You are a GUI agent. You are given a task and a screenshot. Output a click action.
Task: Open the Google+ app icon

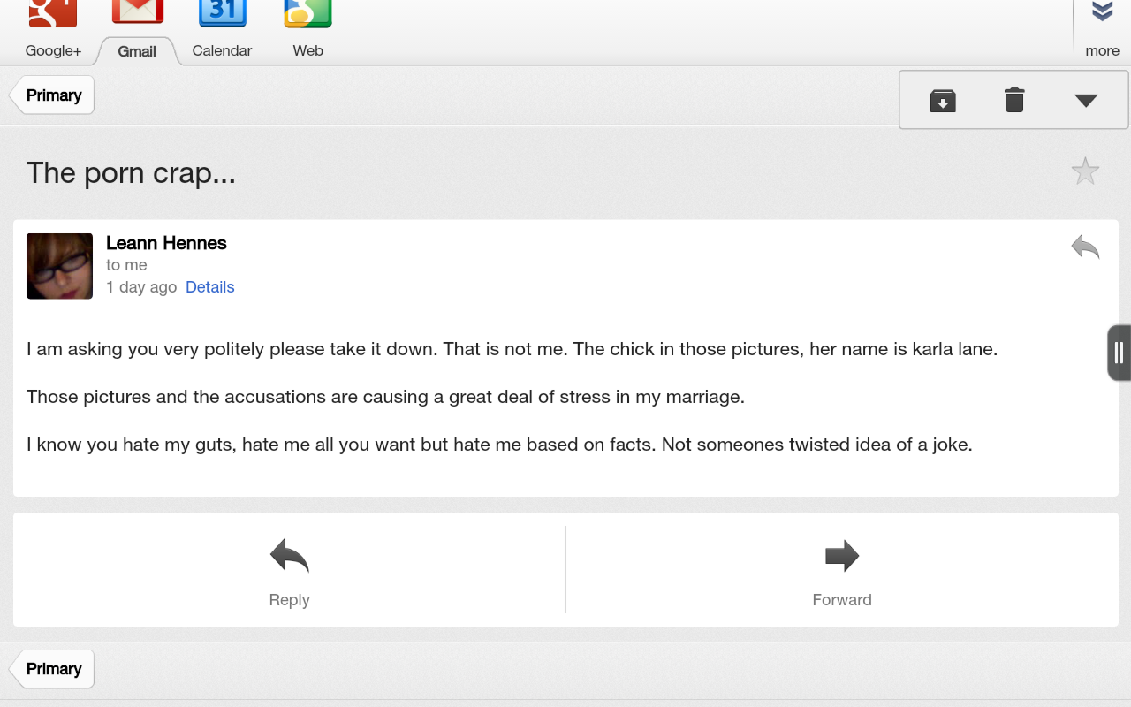coord(53,12)
